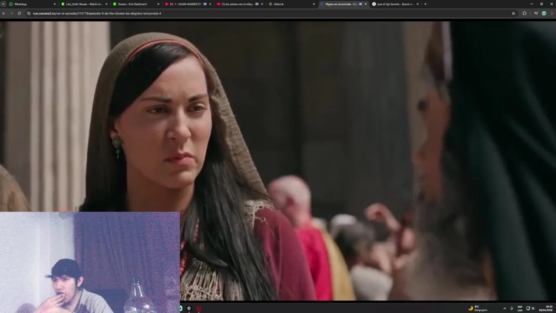Close the Historial tab
The width and height of the screenshot is (556, 313).
pos(314,4)
